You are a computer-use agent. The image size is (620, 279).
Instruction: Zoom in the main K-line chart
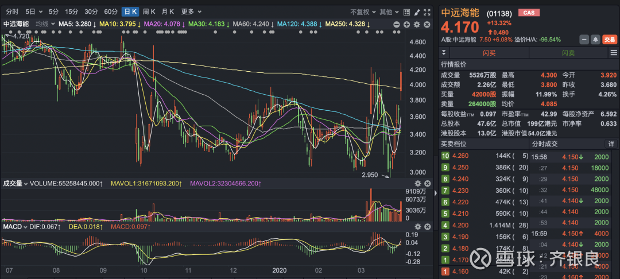[x=406, y=25]
